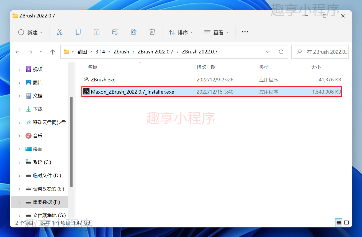Open 文档 in navigation pane
The height and width of the screenshot is (237, 362).
click(38, 96)
